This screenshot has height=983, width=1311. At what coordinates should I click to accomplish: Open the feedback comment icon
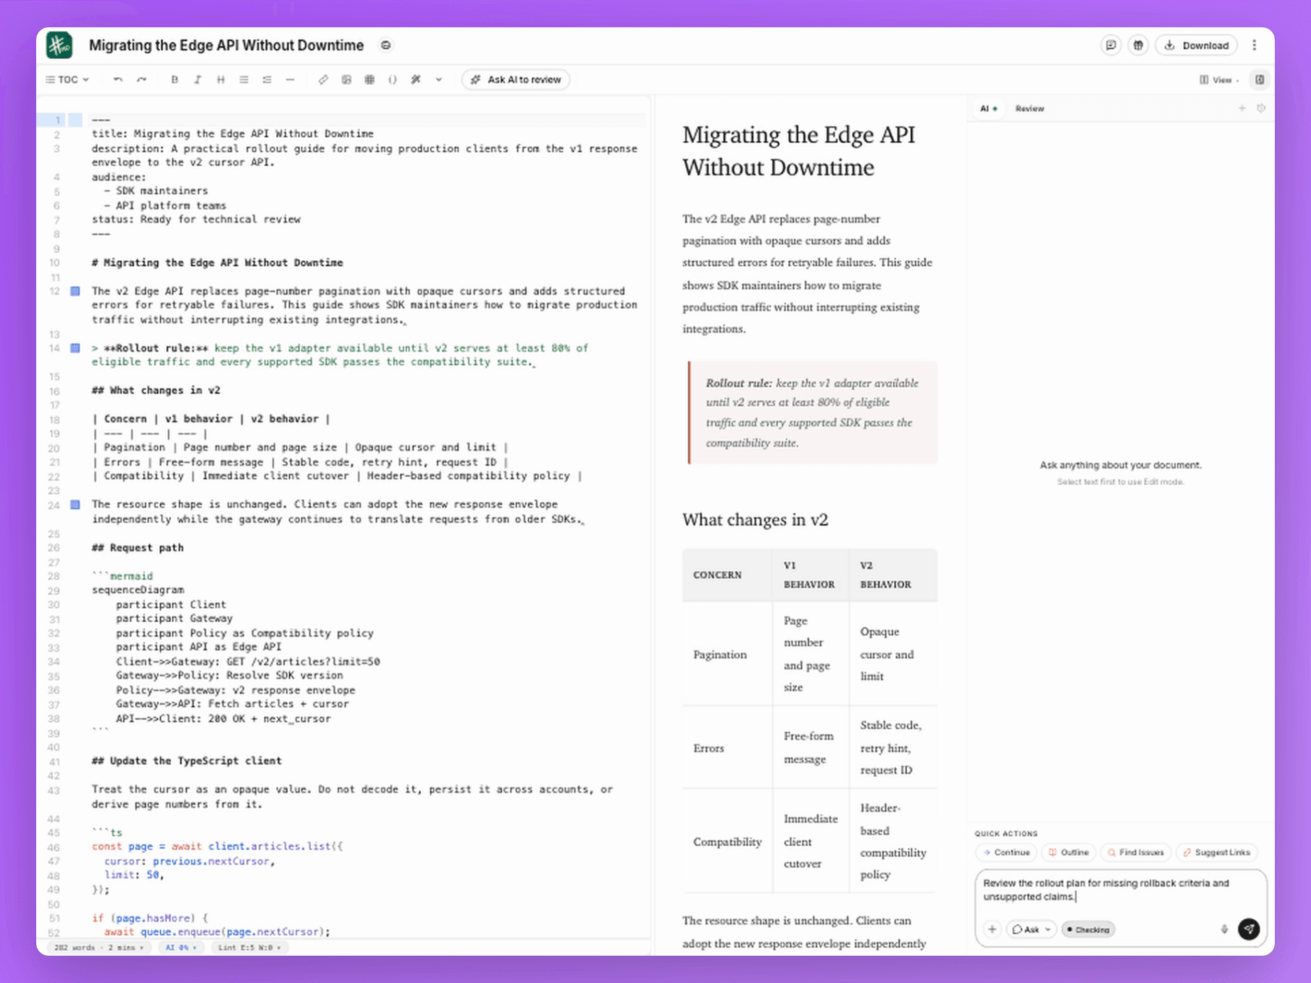tap(1111, 46)
